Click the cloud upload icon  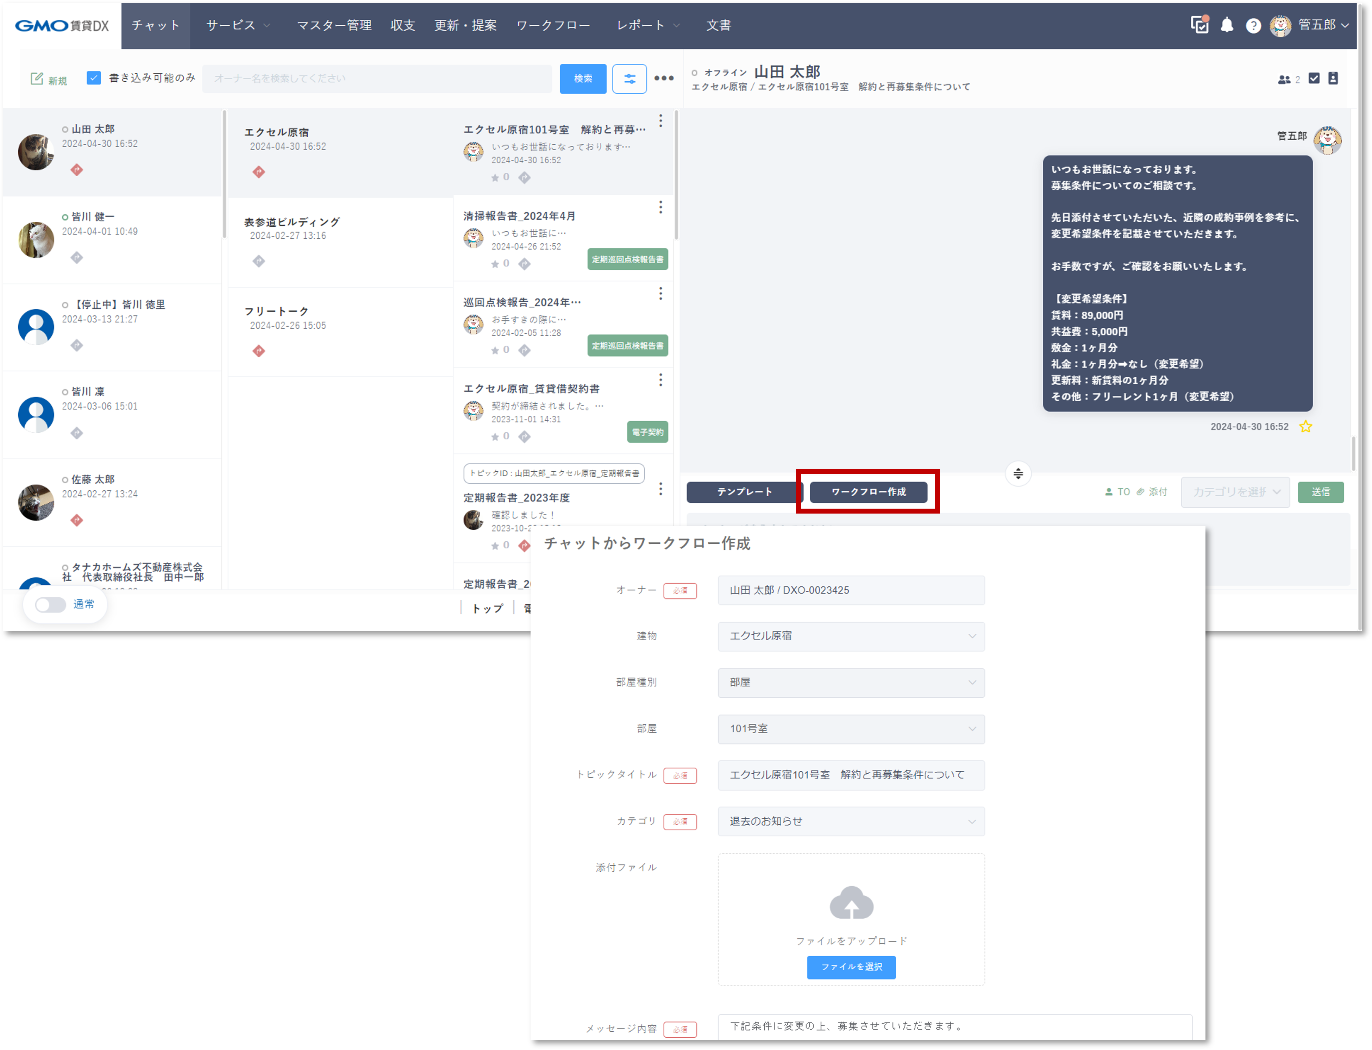(x=851, y=903)
